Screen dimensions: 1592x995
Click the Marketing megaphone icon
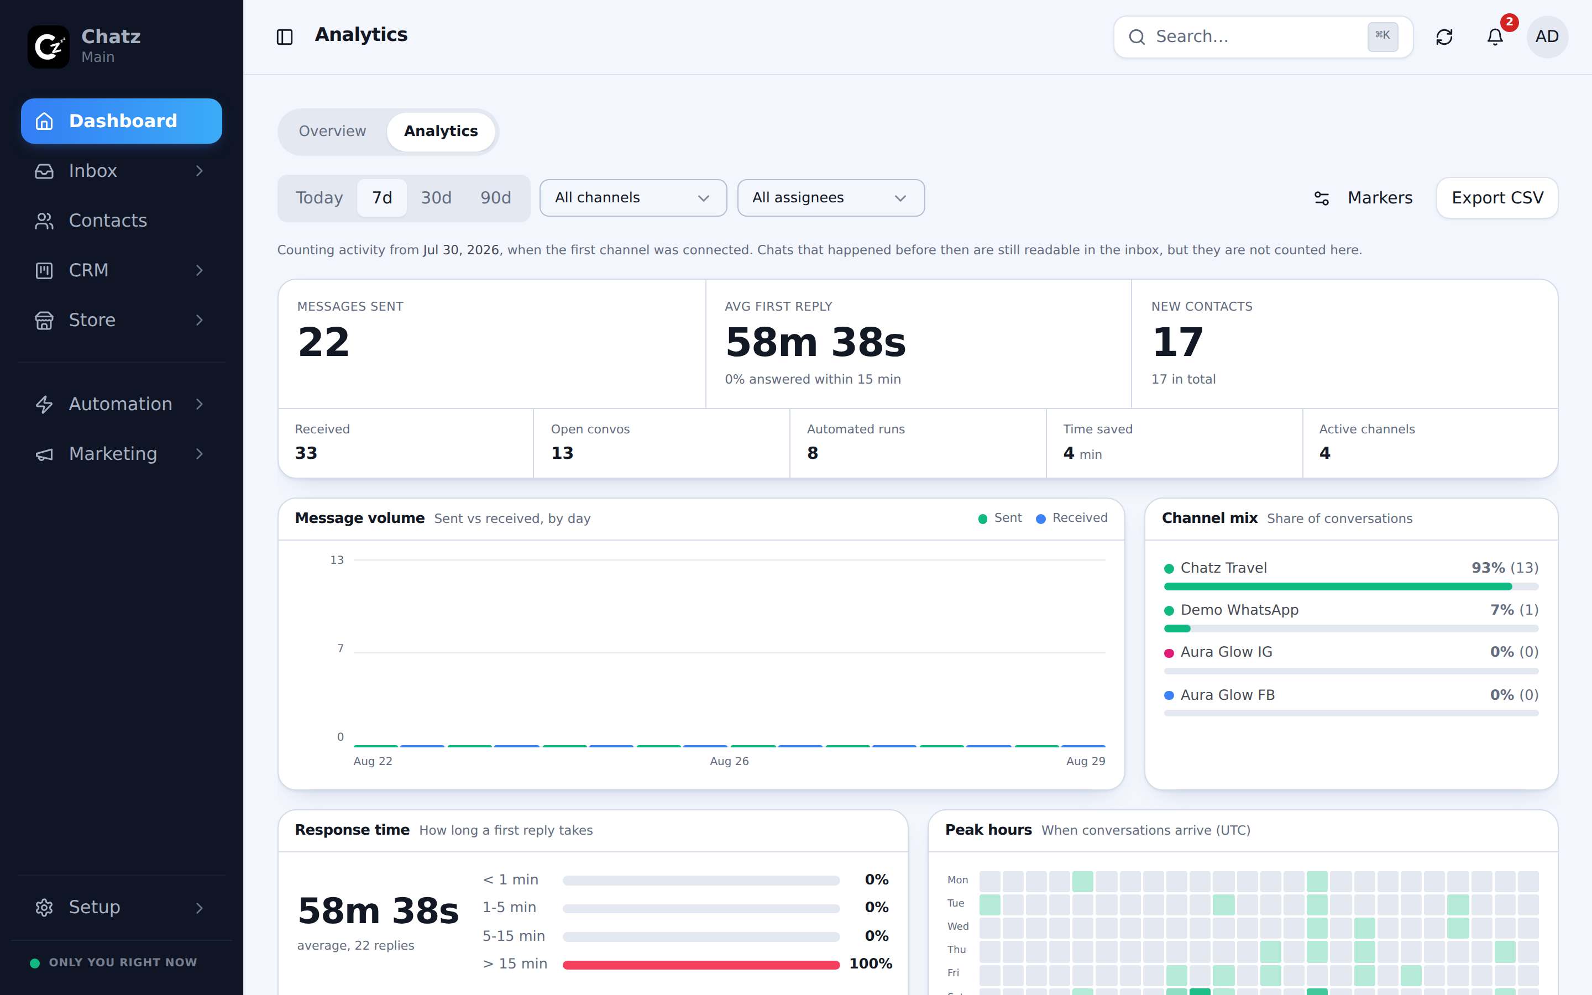tap(44, 454)
